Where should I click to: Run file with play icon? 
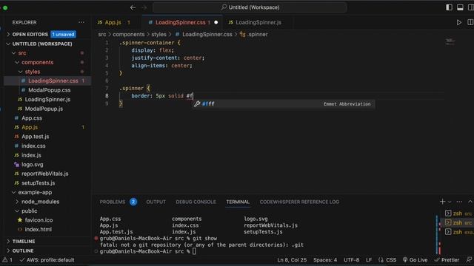coord(459,22)
